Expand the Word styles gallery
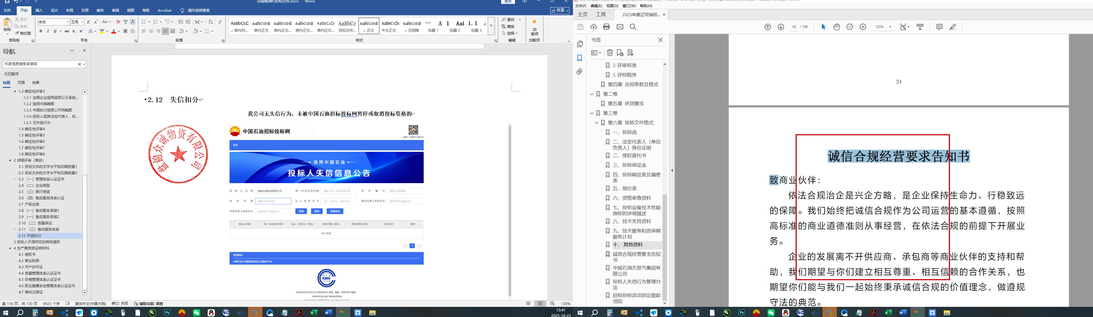This screenshot has height=317, width=1093. pos(491,26)
